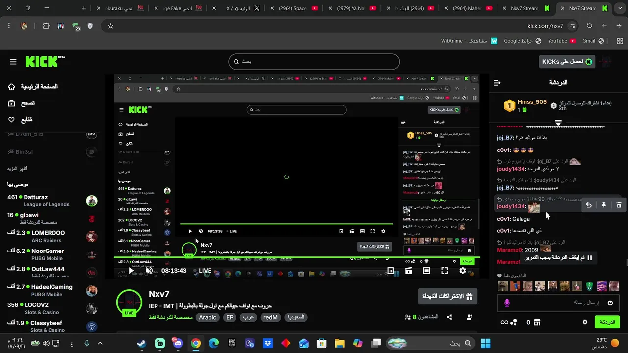Pin joudy1434's chat message
This screenshot has height=353, width=628.
tap(604, 205)
